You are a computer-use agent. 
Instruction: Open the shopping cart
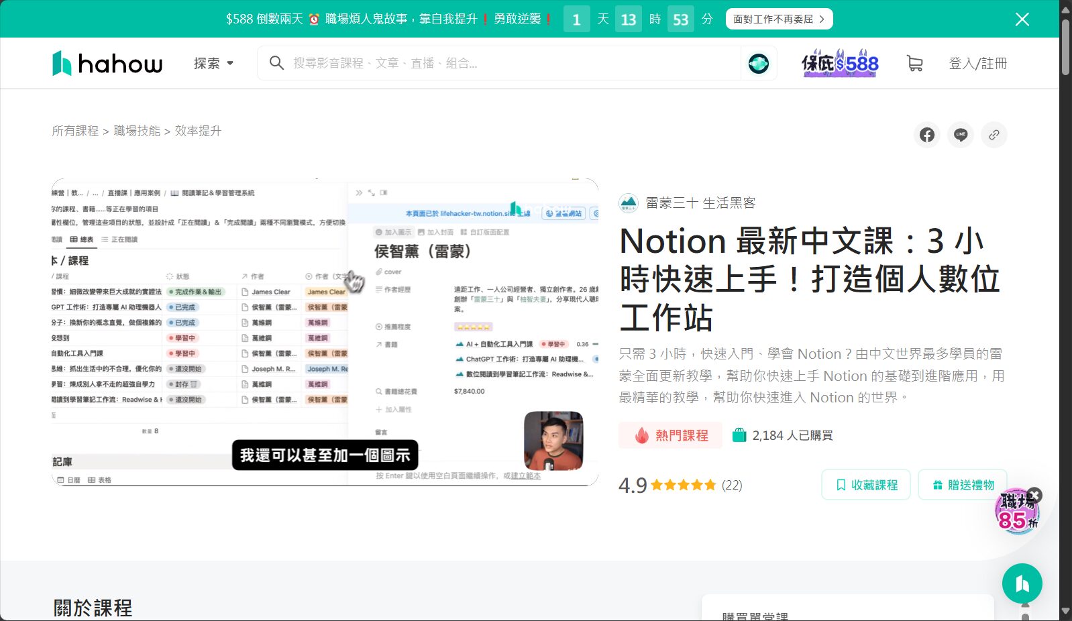(x=914, y=63)
